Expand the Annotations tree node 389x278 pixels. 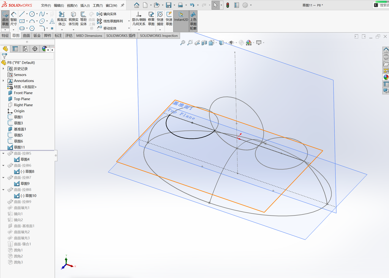click(3, 80)
